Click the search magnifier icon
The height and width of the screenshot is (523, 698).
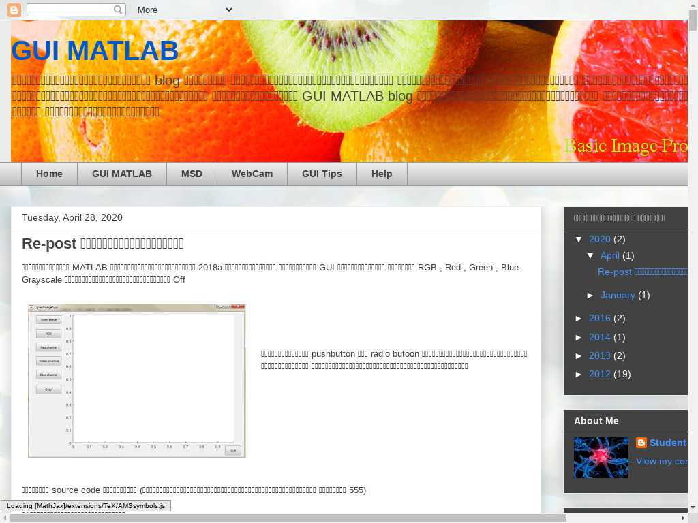click(119, 10)
